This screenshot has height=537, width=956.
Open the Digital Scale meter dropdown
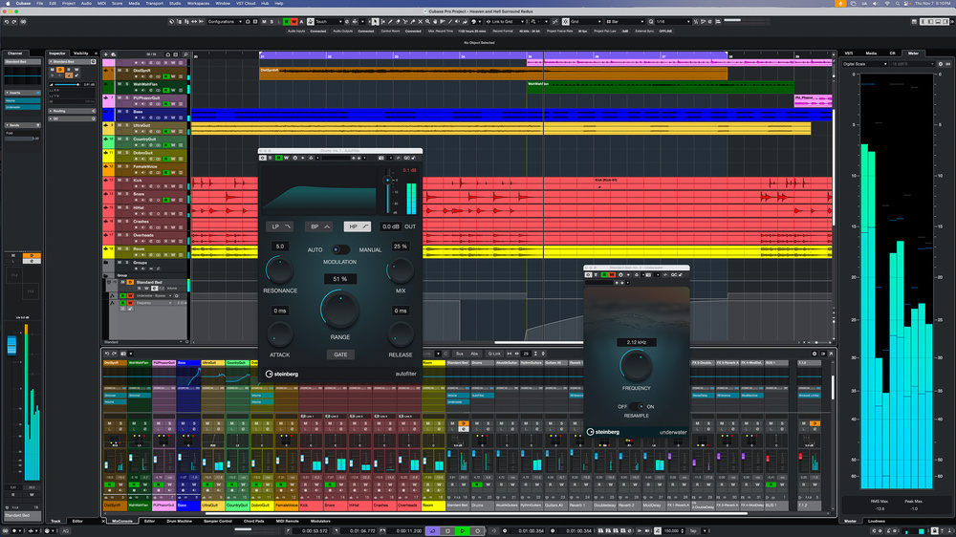864,63
